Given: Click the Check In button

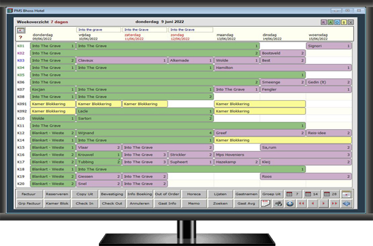Looking at the screenshot, I should [85, 204].
